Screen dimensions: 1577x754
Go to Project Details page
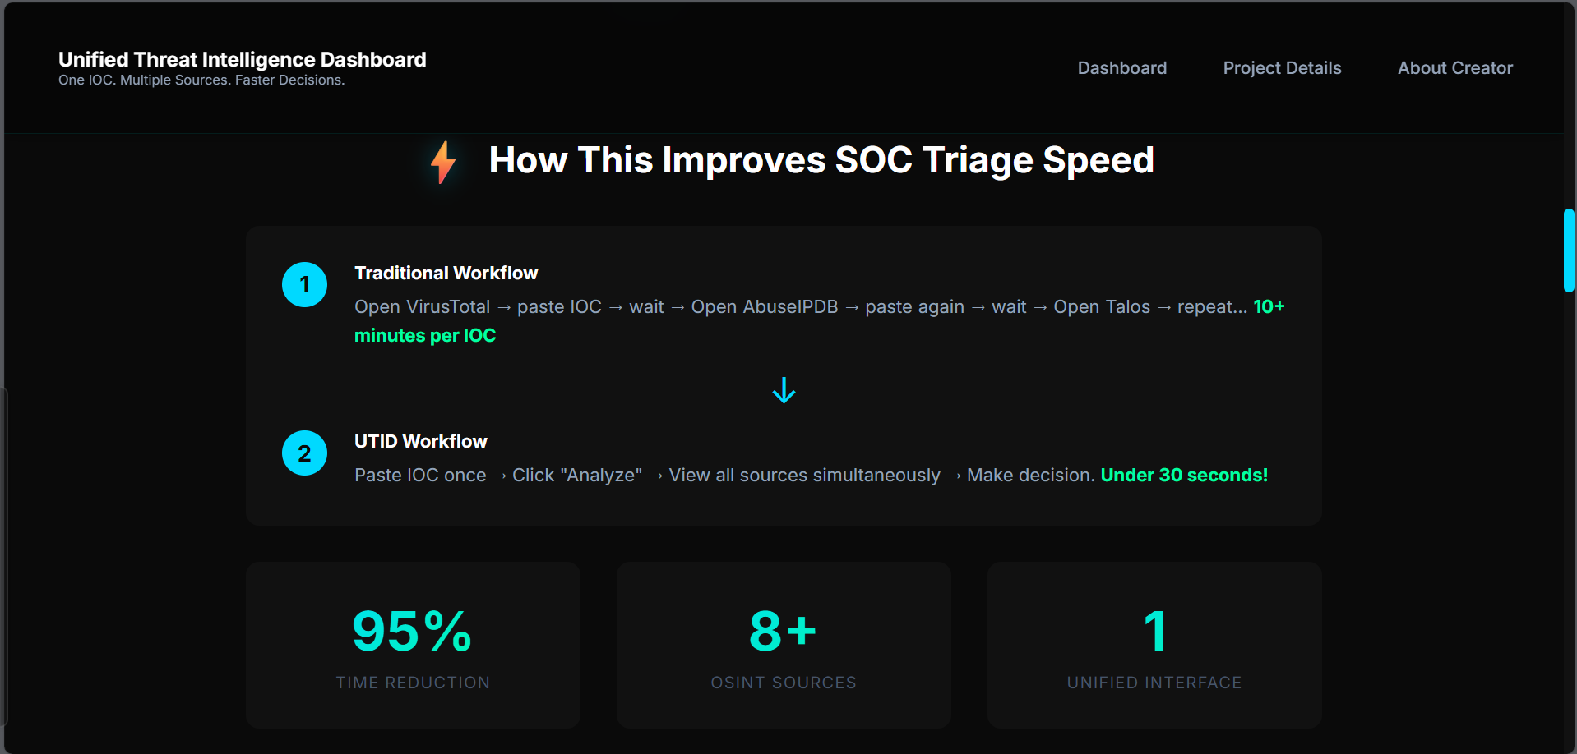(1282, 68)
